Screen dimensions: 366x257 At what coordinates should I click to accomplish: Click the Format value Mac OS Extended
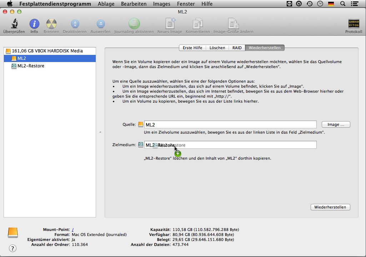(99, 235)
